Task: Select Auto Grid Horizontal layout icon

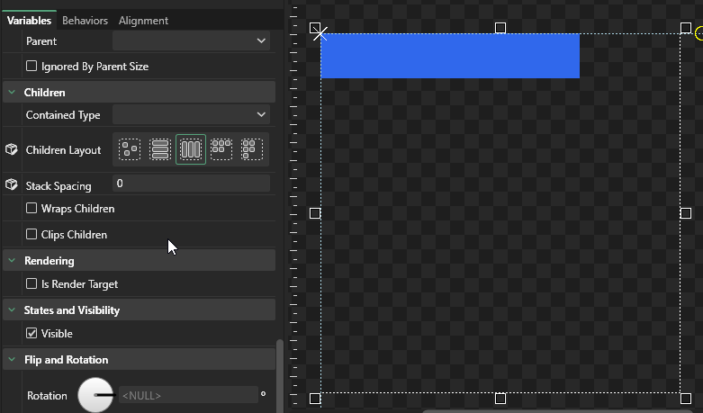Action: [221, 149]
